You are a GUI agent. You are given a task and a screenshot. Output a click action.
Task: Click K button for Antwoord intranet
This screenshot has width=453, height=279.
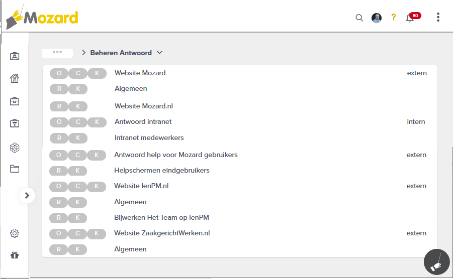pos(97,122)
